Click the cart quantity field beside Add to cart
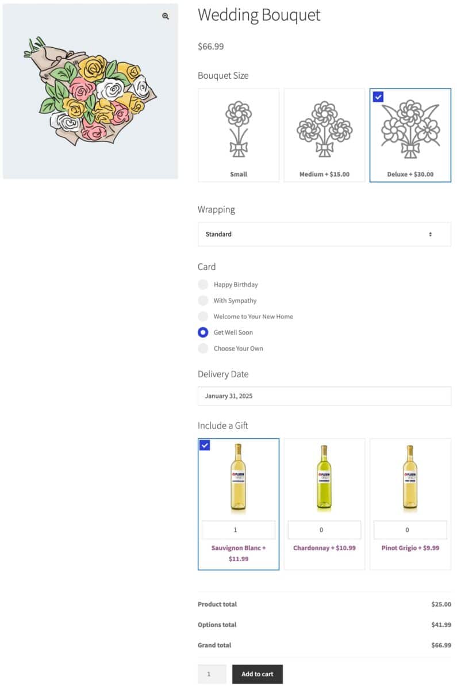Image resolution: width=457 pixels, height=690 pixels. (x=212, y=674)
